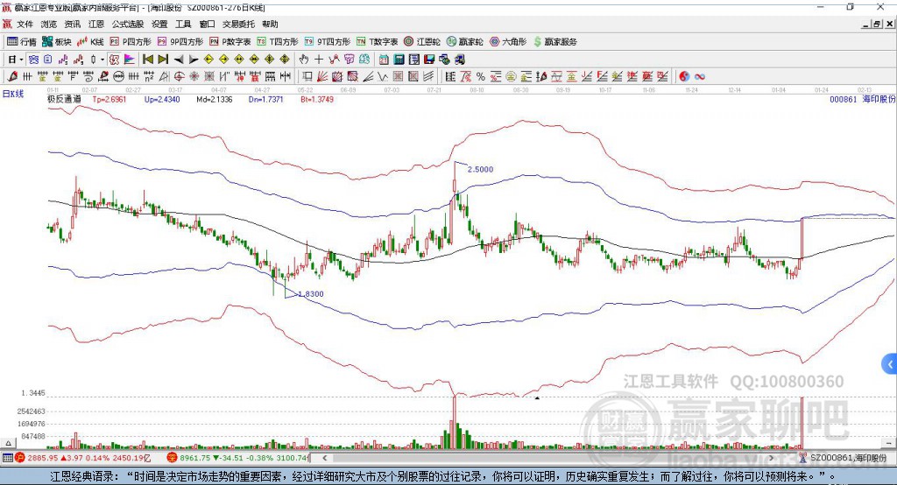Open the 设置 menu
This screenshot has height=485, width=897.
coord(159,24)
